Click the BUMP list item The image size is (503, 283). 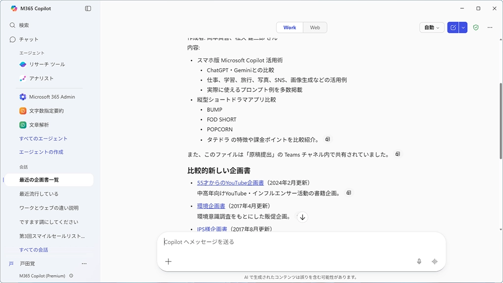pos(214,109)
